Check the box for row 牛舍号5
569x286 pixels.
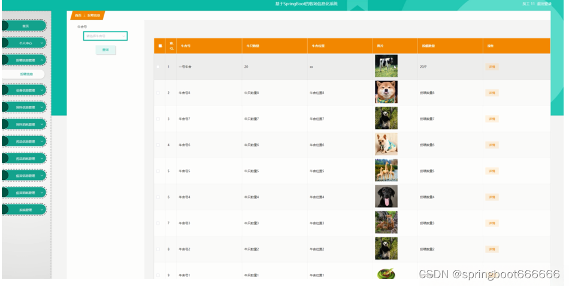tap(158, 171)
